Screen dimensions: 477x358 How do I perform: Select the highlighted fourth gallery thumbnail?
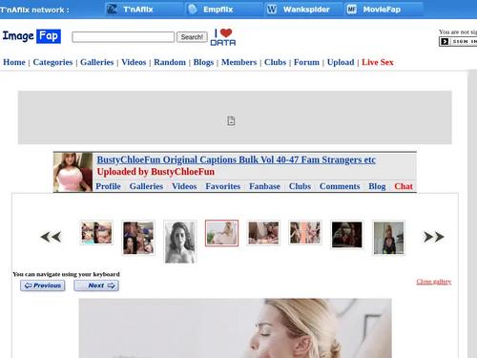pos(221,233)
